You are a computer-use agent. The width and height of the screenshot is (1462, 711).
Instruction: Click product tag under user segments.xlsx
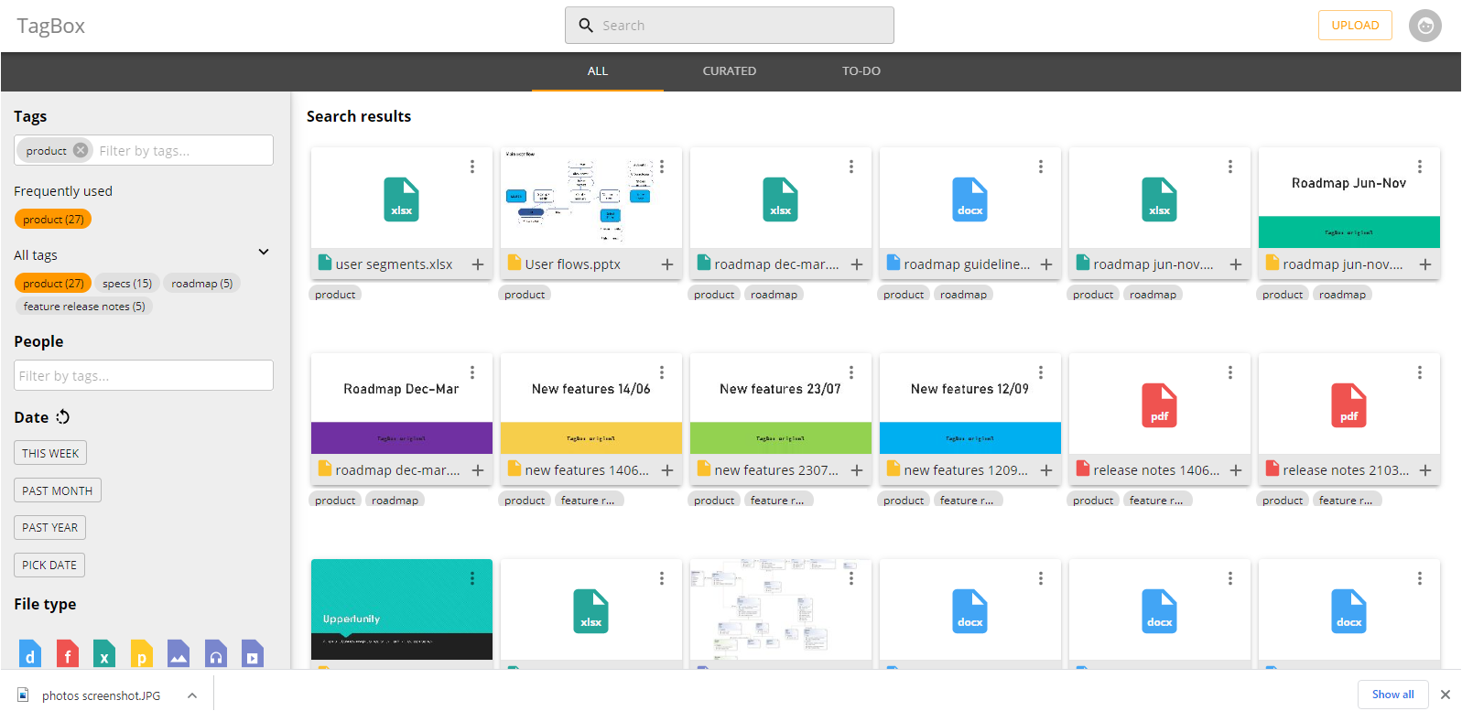(335, 295)
